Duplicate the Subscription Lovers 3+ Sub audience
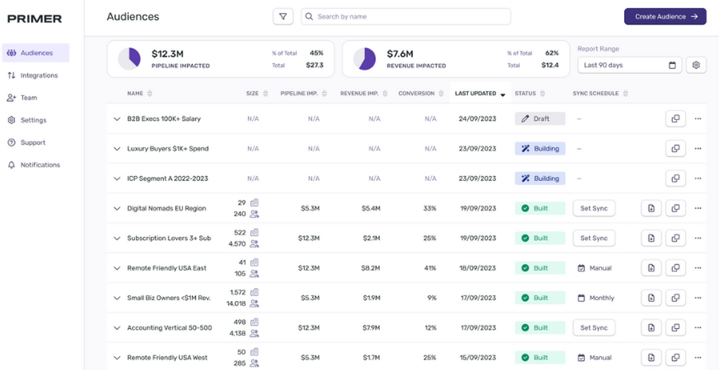This screenshot has height=370, width=719. click(675, 238)
